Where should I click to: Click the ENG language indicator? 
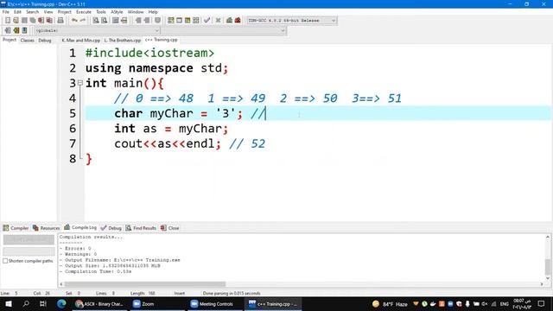pos(505,304)
